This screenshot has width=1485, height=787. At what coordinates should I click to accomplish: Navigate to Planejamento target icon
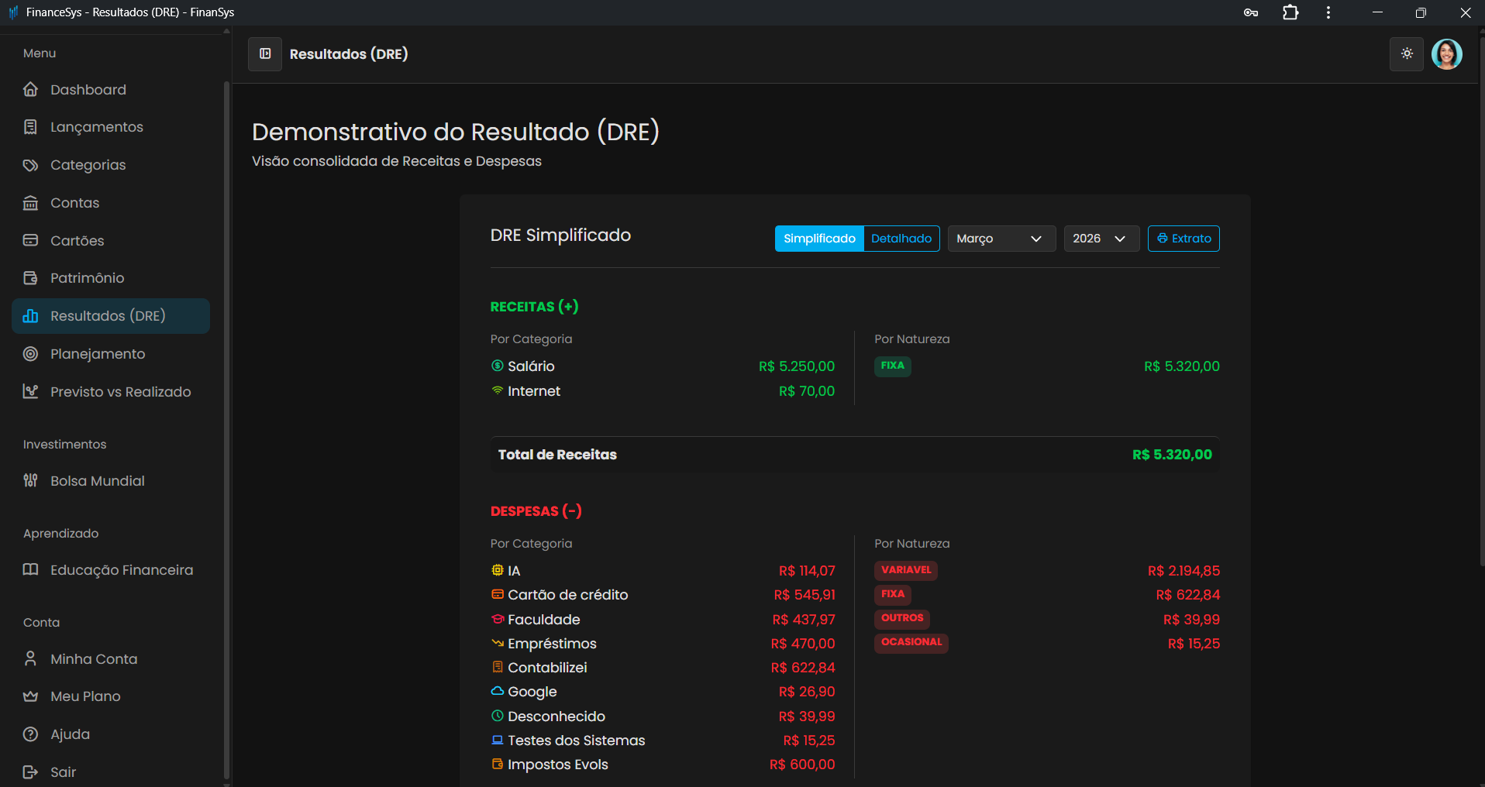[31, 354]
